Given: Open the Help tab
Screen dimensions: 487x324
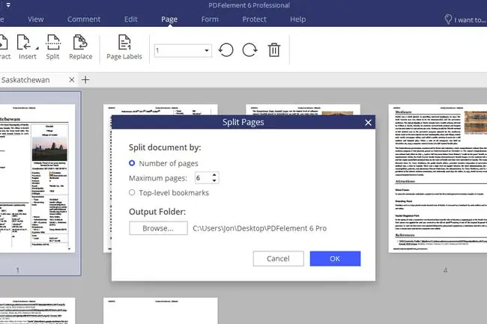Looking at the screenshot, I should coord(298,19).
